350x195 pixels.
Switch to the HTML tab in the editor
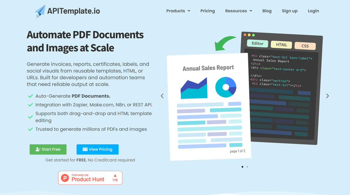[281, 45]
